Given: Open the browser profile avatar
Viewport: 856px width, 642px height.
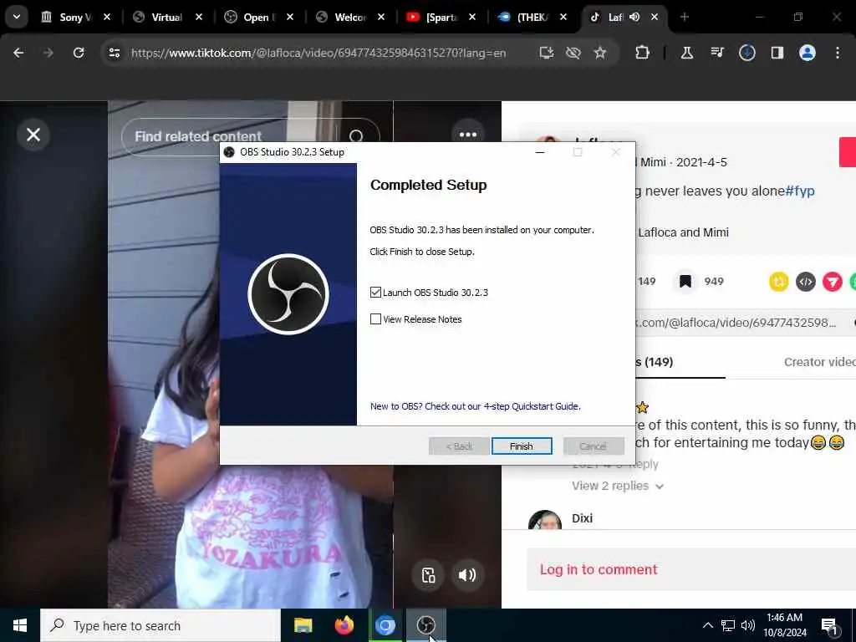Looking at the screenshot, I should pyautogui.click(x=807, y=53).
